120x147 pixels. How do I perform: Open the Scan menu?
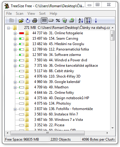19,14
